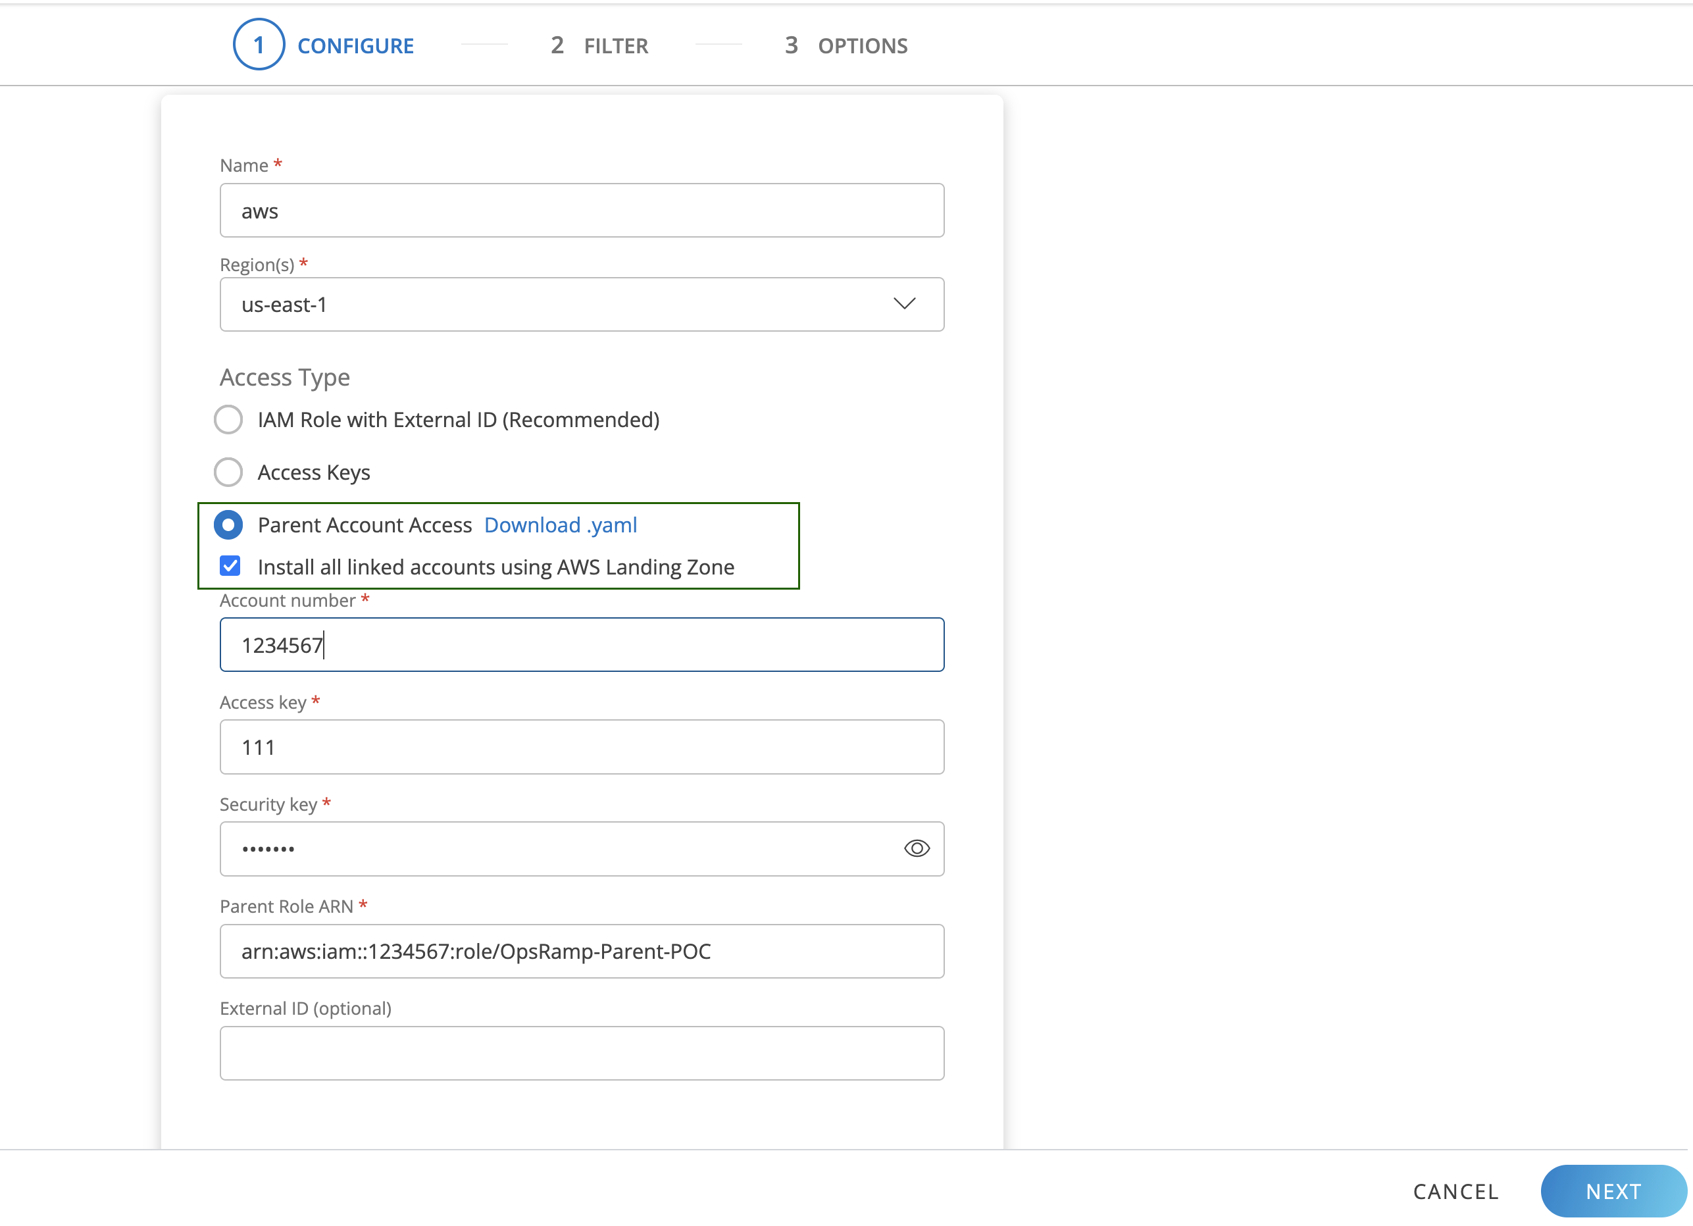Click into the Access key field

coord(581,747)
